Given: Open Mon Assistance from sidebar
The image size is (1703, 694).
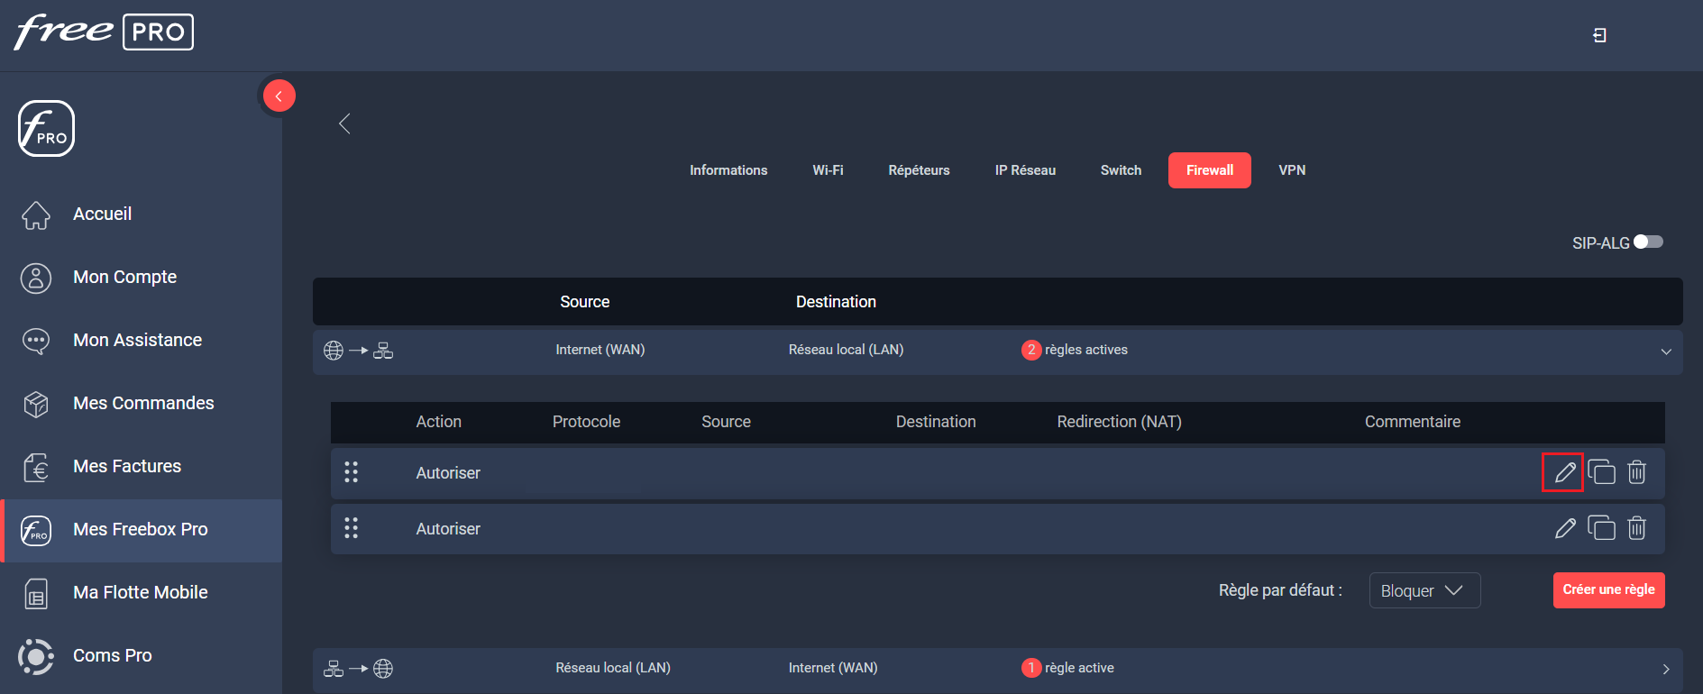Looking at the screenshot, I should pos(137,341).
